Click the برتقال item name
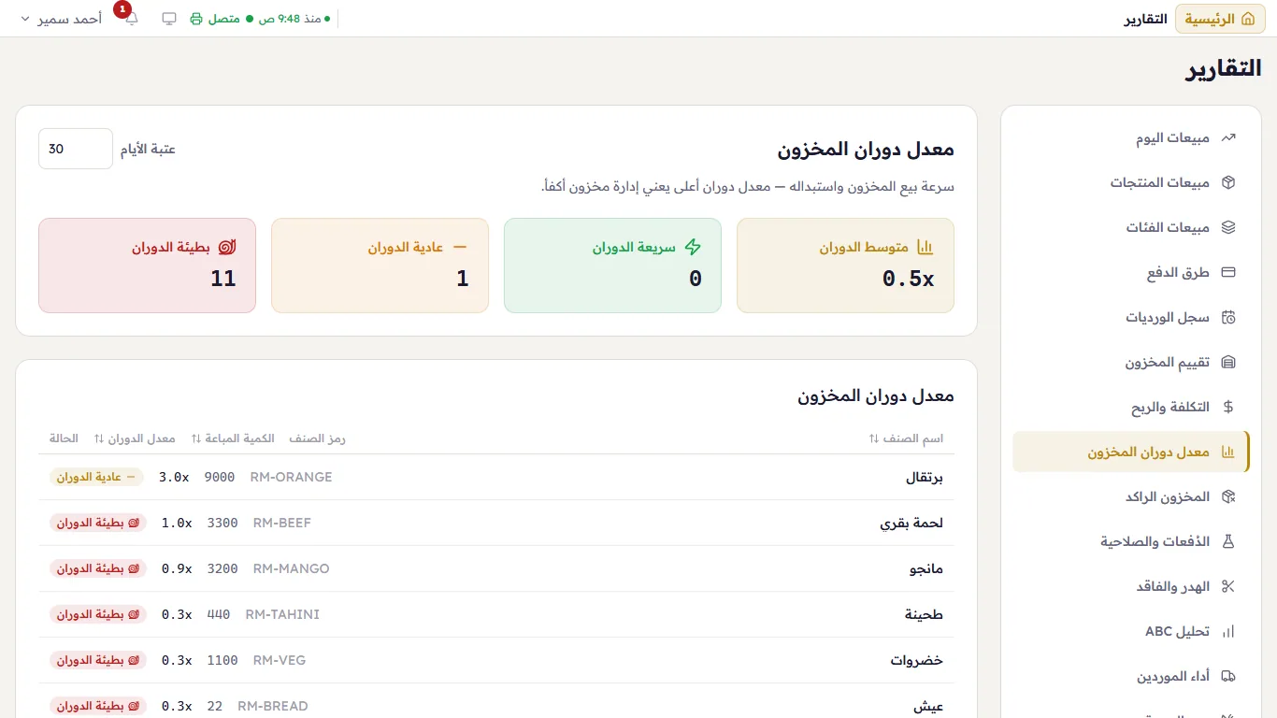 924,478
